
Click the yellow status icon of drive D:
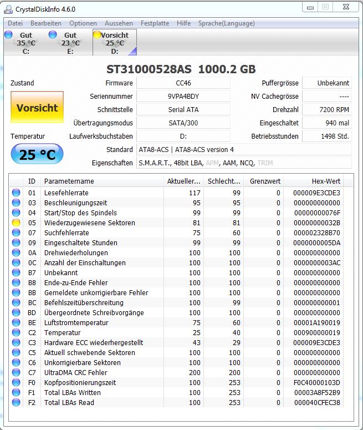click(x=97, y=34)
